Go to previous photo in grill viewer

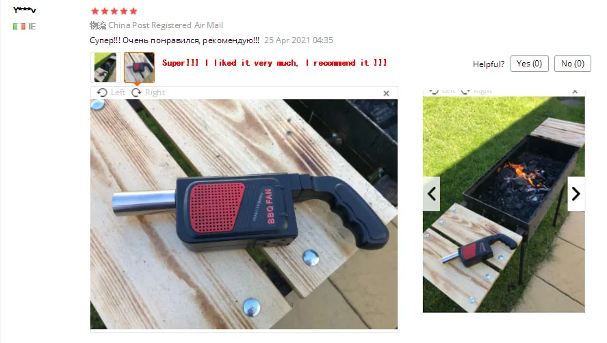(431, 194)
